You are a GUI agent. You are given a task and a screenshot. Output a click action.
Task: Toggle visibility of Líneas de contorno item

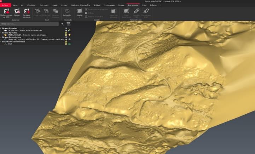(x=66, y=40)
